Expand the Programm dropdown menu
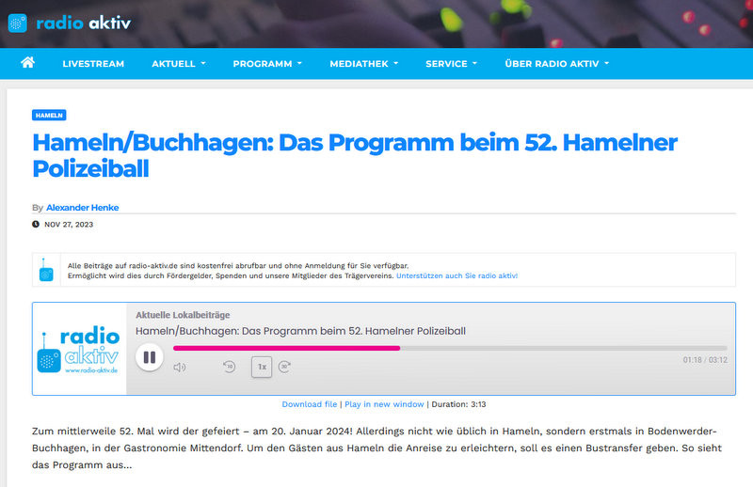 point(267,64)
